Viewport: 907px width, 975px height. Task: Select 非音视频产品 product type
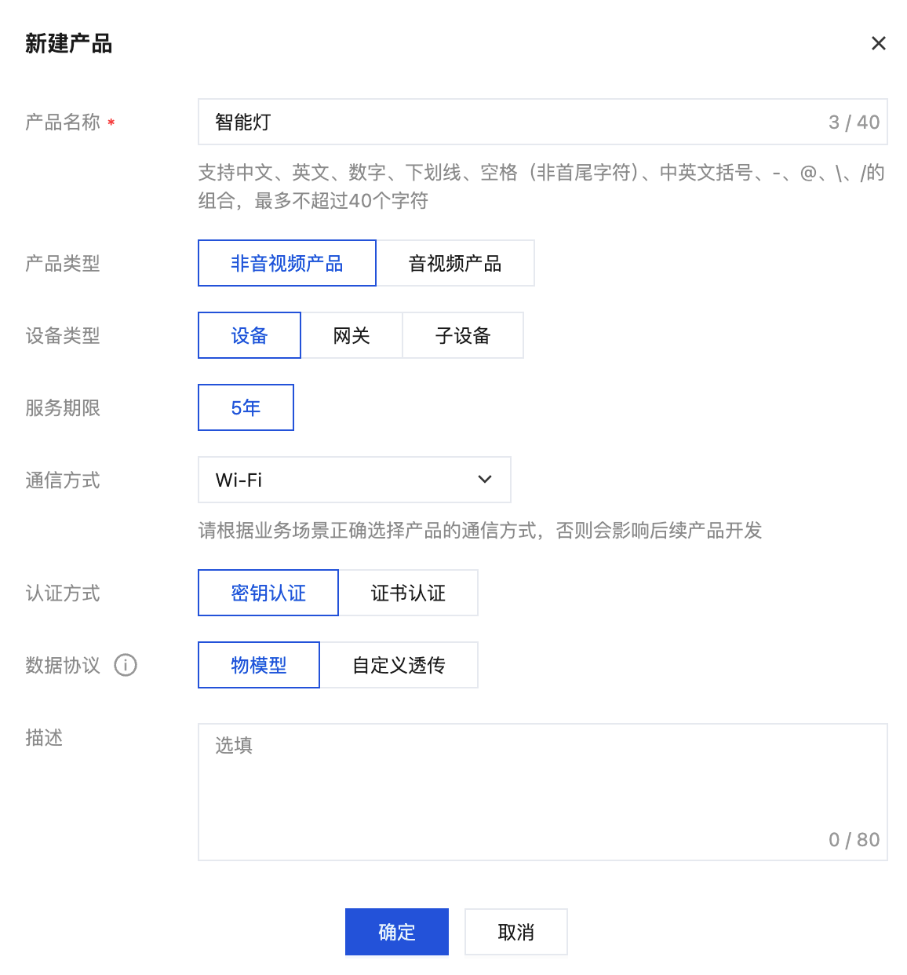(x=287, y=263)
